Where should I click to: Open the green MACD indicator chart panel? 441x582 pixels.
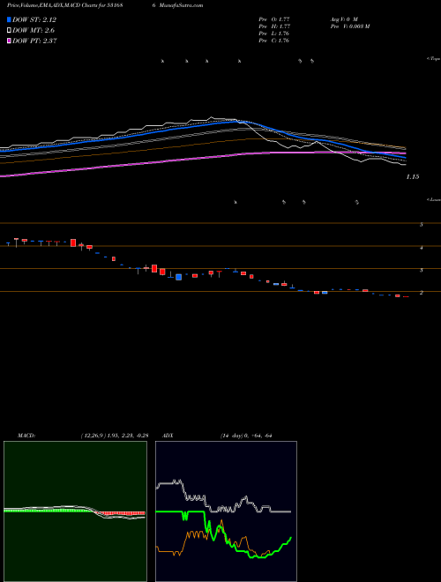pos(75,511)
